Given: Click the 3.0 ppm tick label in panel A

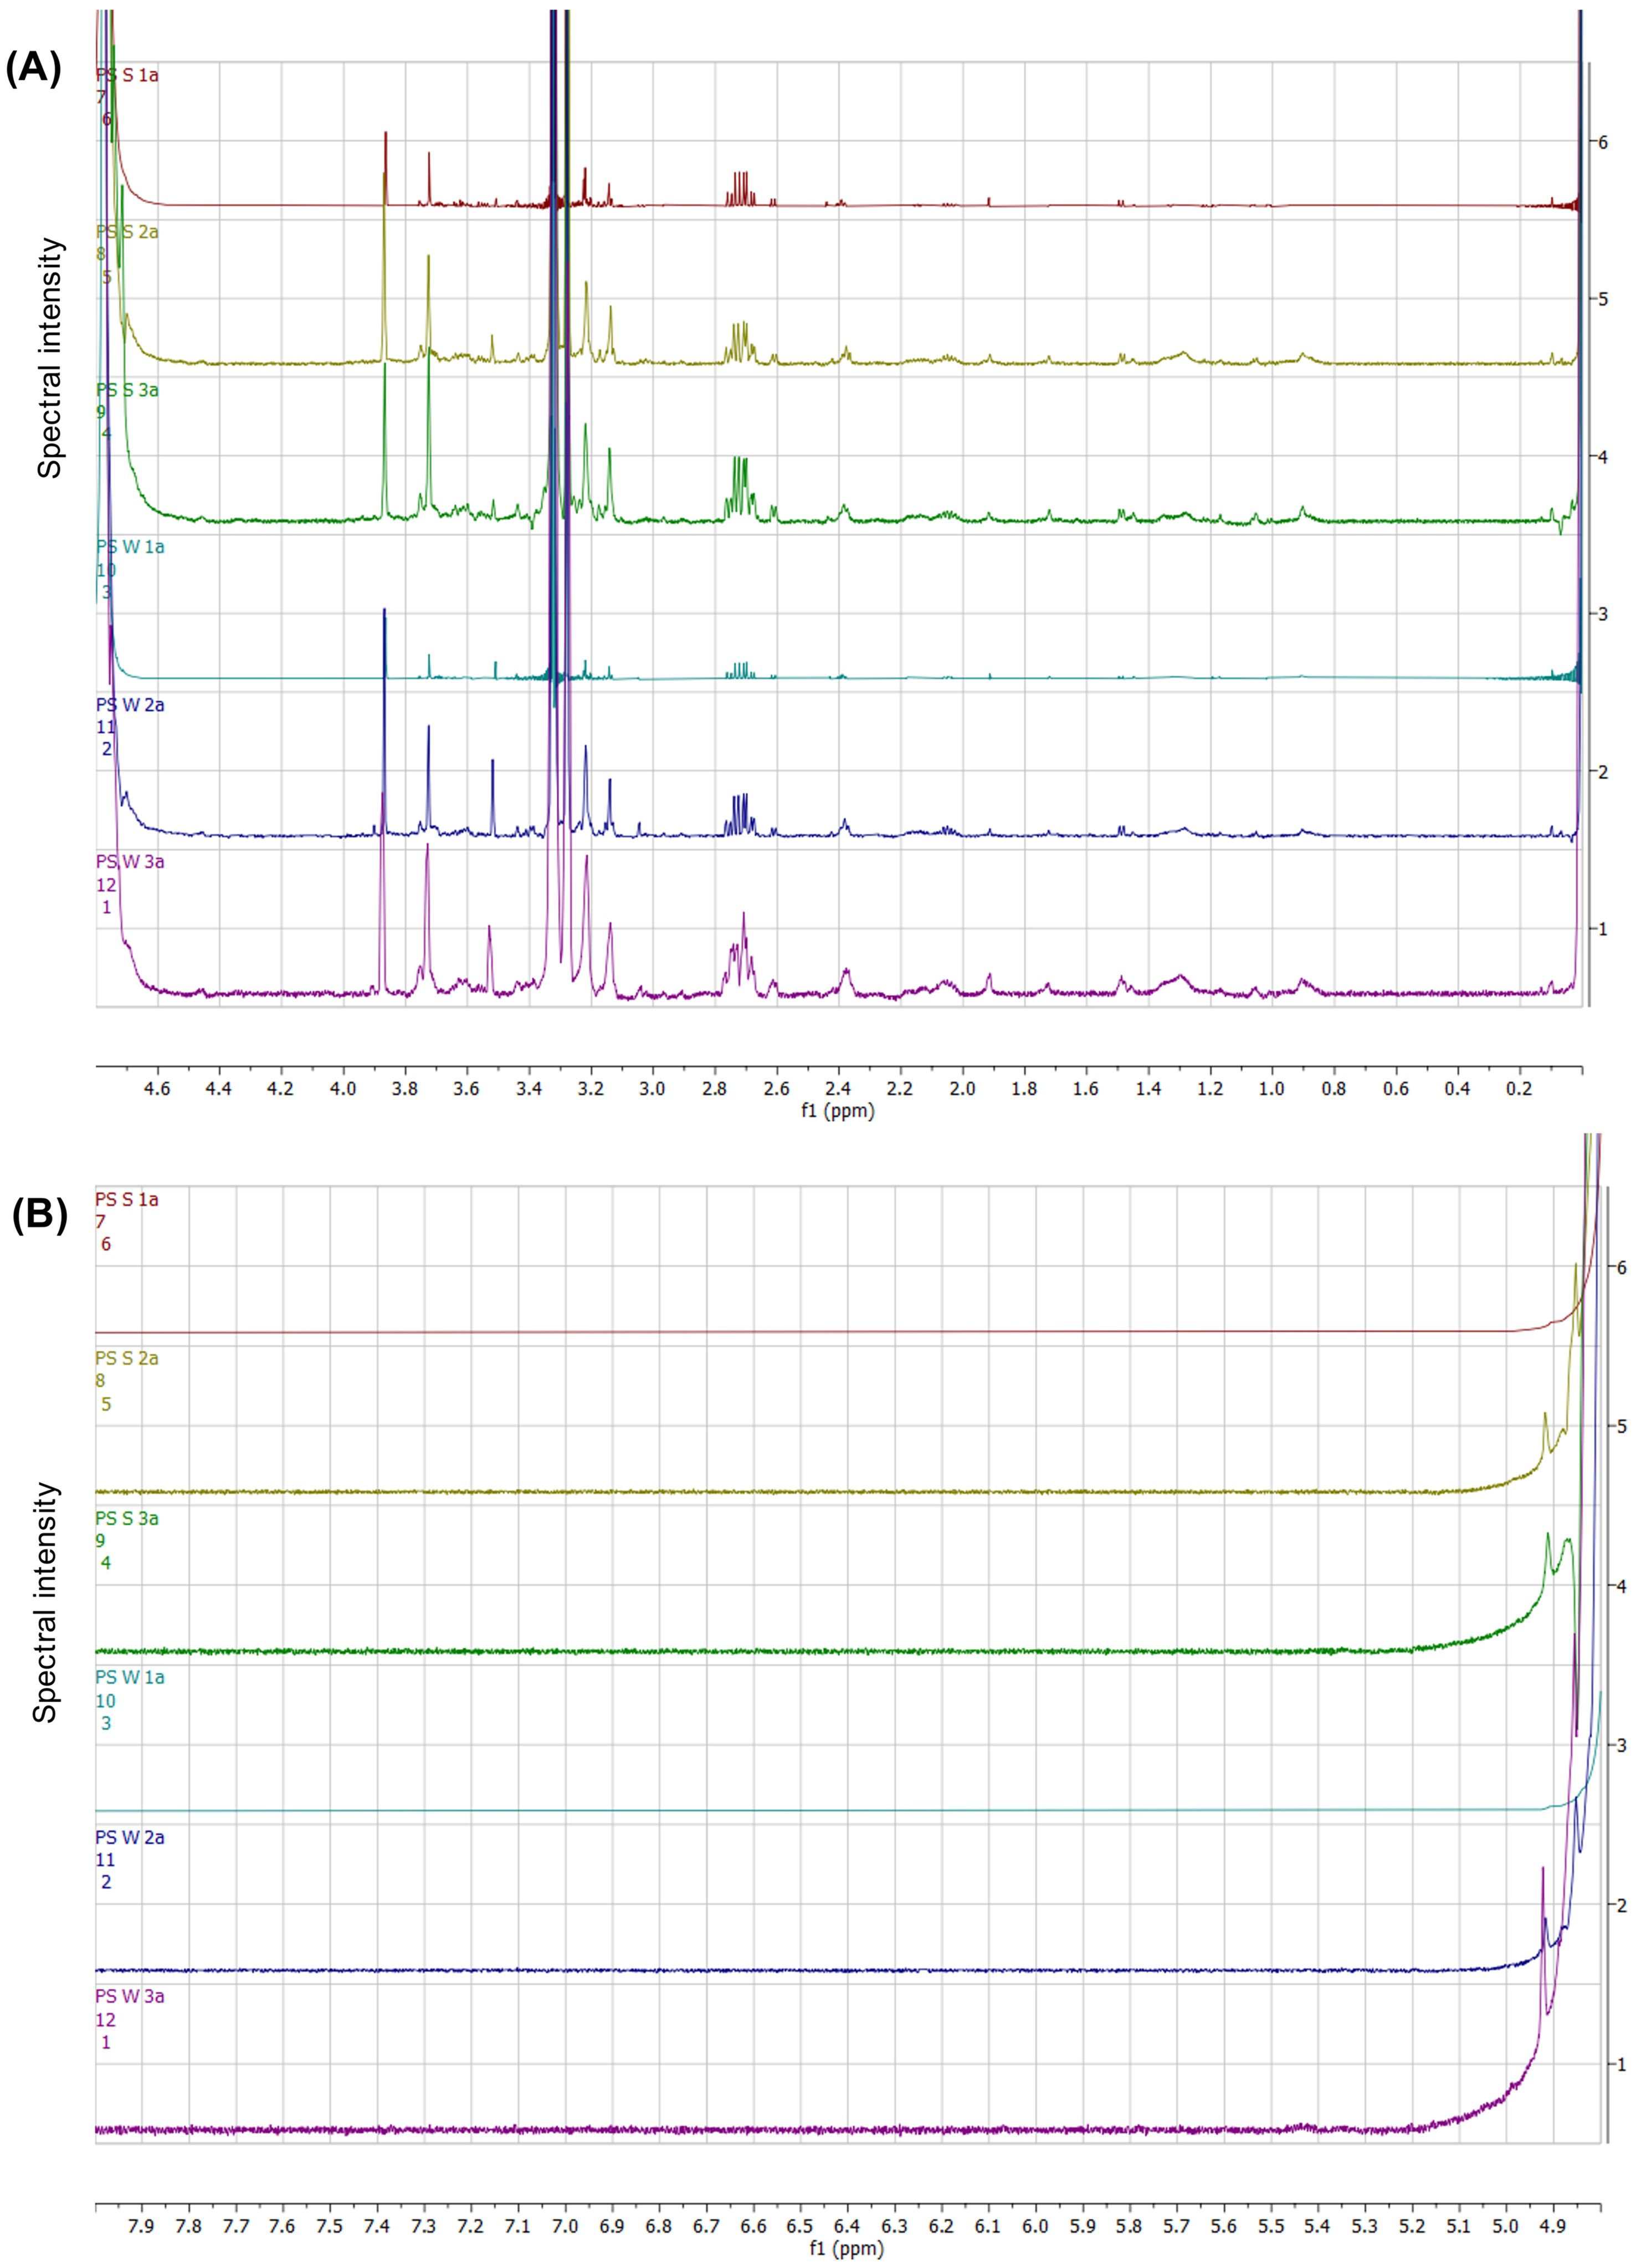Looking at the screenshot, I should click(x=653, y=1088).
